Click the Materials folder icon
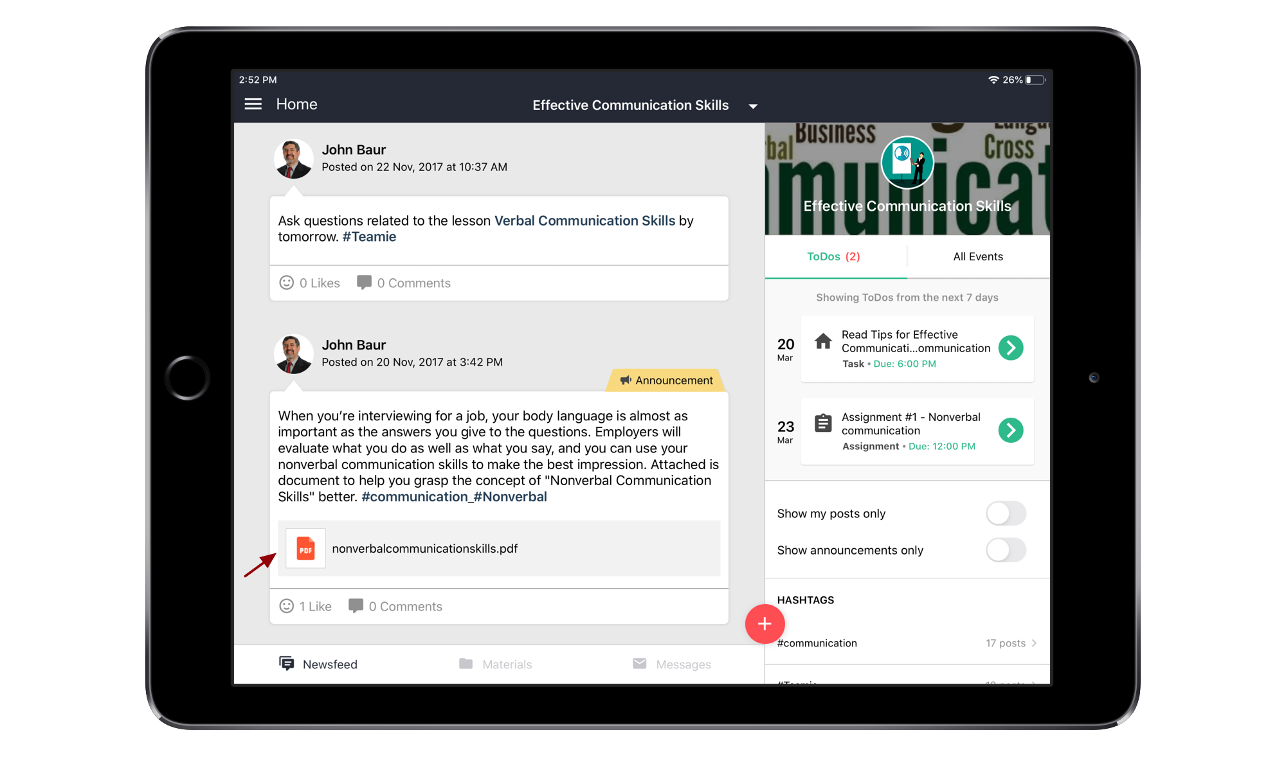Image resolution: width=1286 pixels, height=766 pixels. pyautogui.click(x=466, y=663)
